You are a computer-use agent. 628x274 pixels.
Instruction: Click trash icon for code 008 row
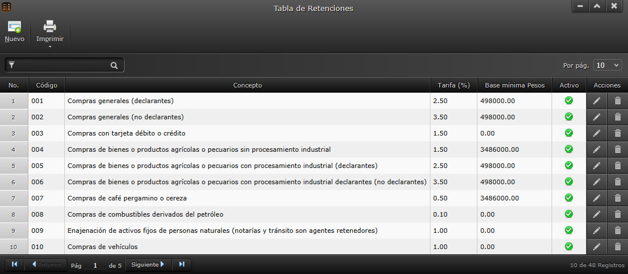618,214
